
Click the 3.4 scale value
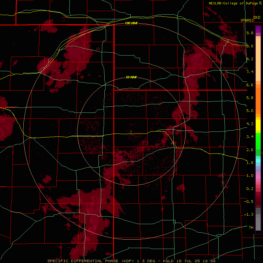(250, 137)
